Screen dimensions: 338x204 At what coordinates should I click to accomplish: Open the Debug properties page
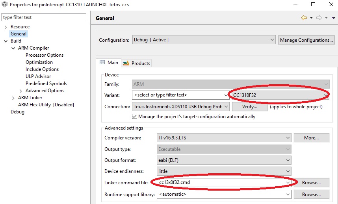click(x=17, y=112)
